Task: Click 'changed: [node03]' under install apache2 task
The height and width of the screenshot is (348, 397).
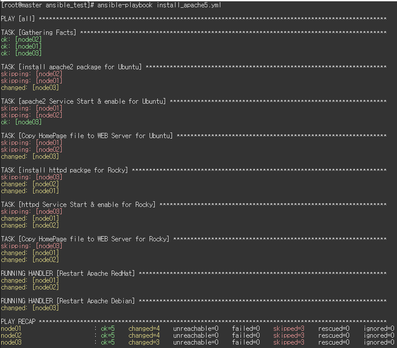Action: [30, 88]
